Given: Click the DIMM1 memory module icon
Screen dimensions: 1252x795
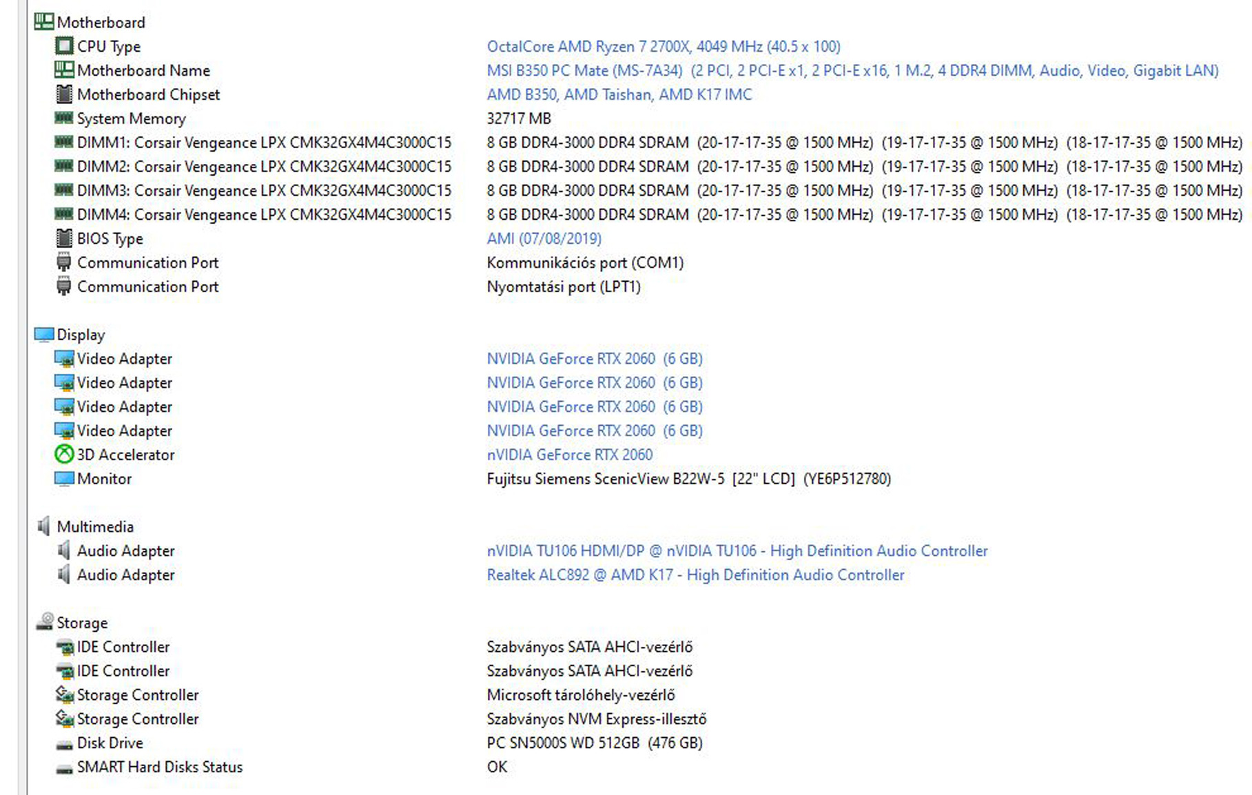Looking at the screenshot, I should [64, 142].
